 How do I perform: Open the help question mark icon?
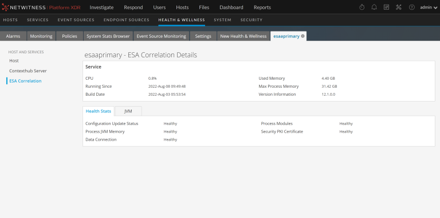pyautogui.click(x=412, y=7)
